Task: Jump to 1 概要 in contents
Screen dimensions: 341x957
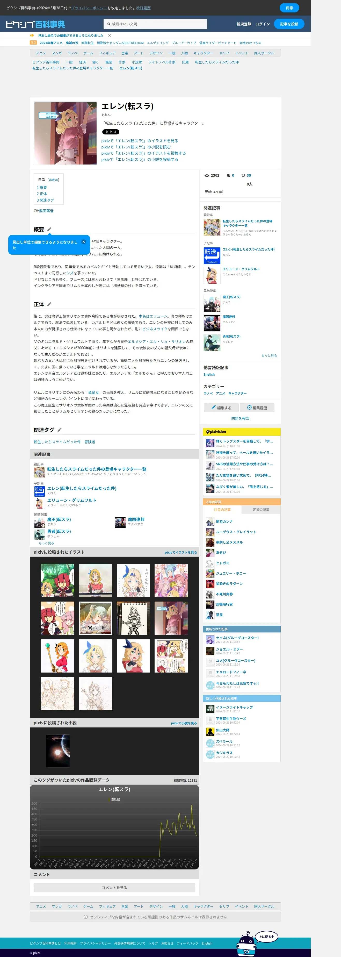Action: 42,188
